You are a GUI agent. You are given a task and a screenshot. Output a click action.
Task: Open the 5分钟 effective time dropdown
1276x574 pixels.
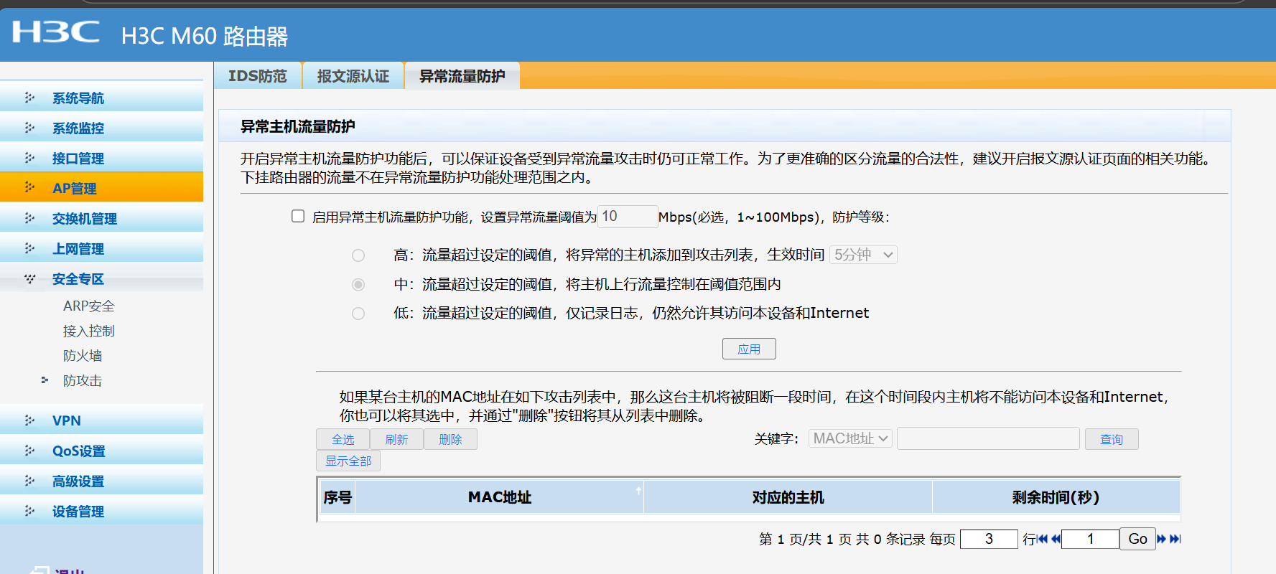863,255
